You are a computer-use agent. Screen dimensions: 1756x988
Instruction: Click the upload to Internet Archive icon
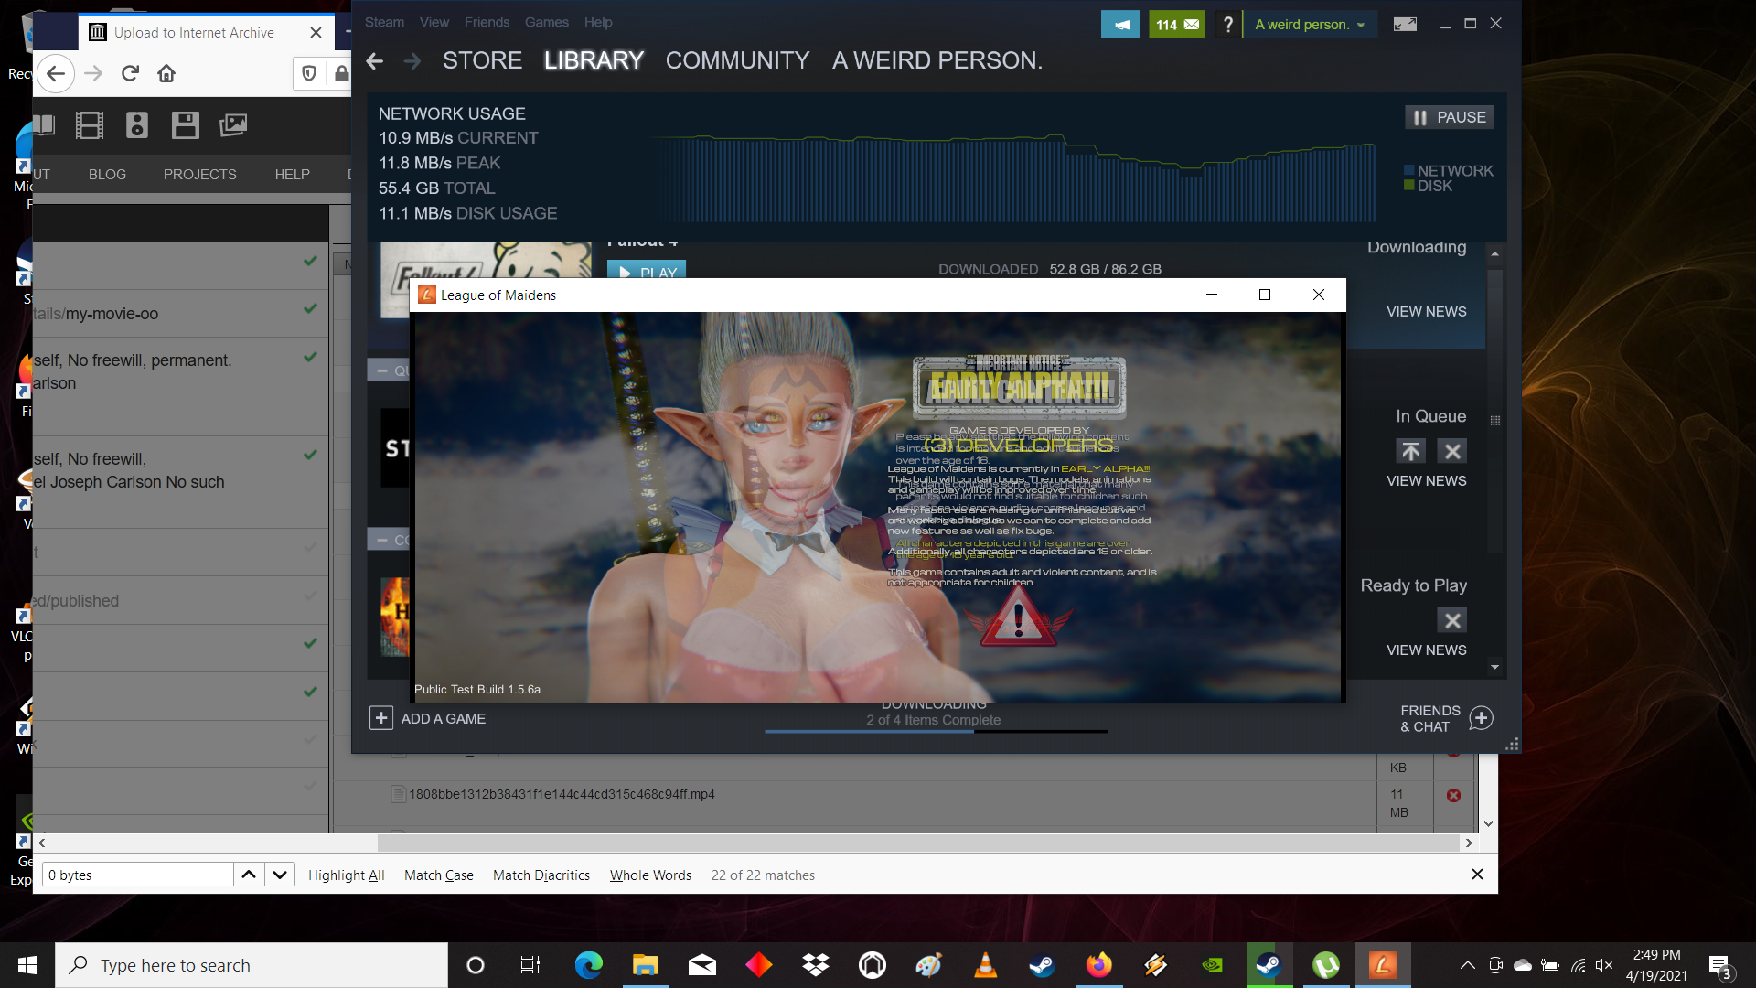click(96, 31)
